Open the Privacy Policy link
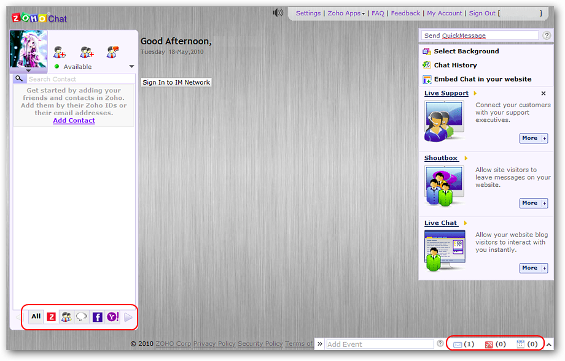Image resolution: width=565 pixels, height=361 pixels. 214,343
